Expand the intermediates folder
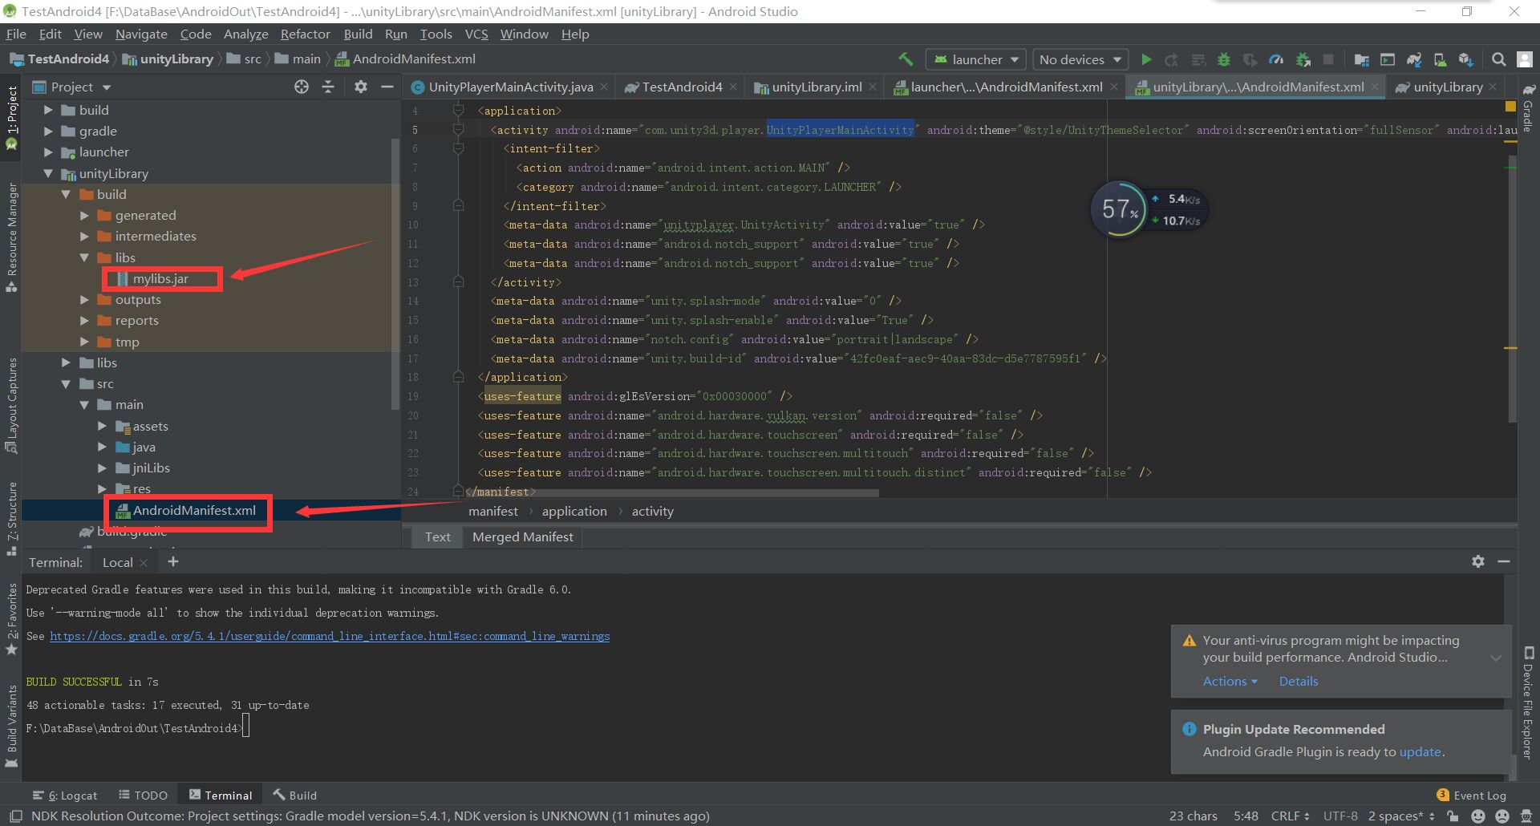This screenshot has width=1540, height=826. 84,236
